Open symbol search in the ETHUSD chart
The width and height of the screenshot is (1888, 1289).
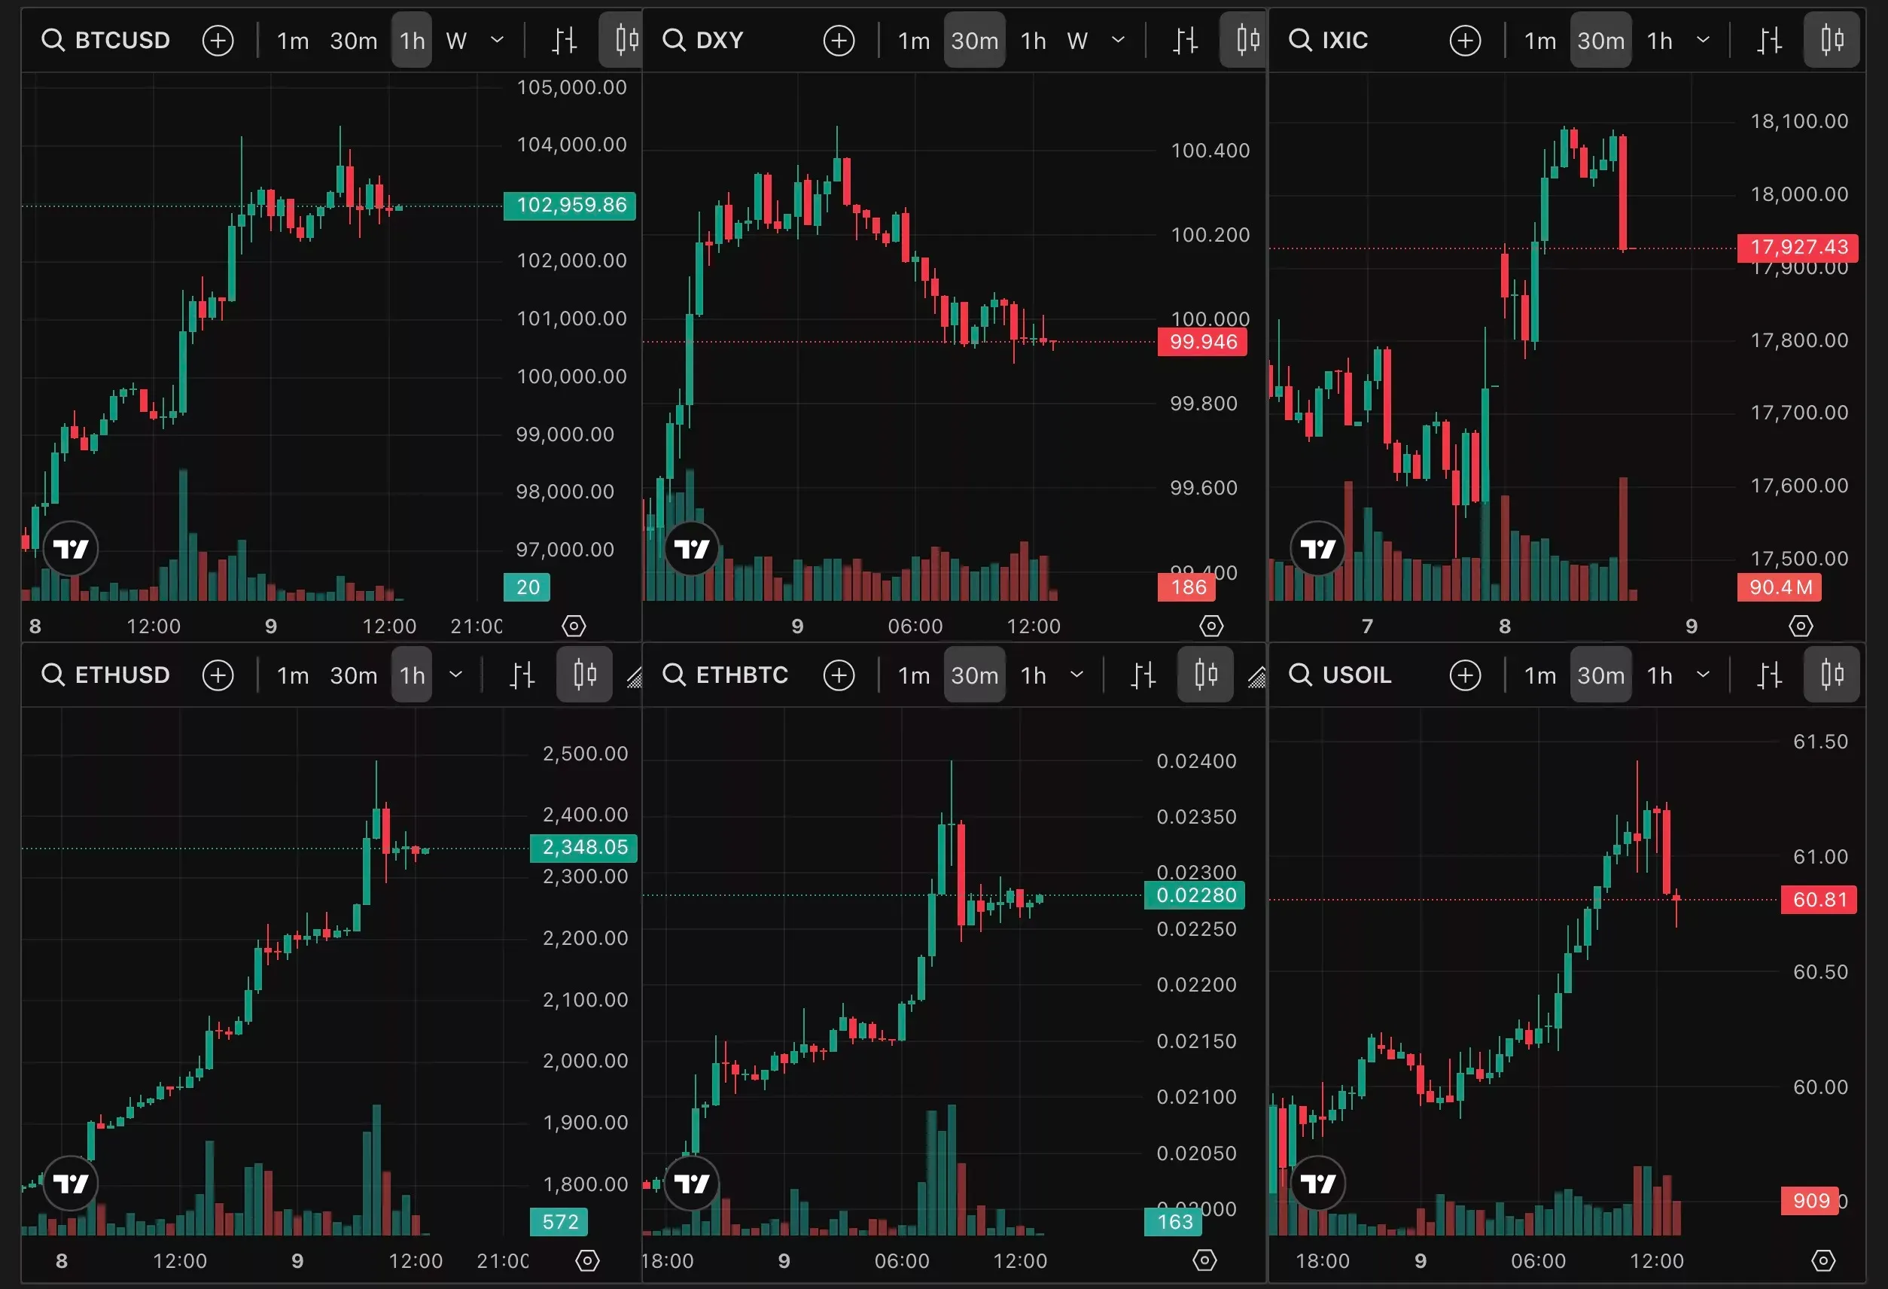pyautogui.click(x=105, y=675)
